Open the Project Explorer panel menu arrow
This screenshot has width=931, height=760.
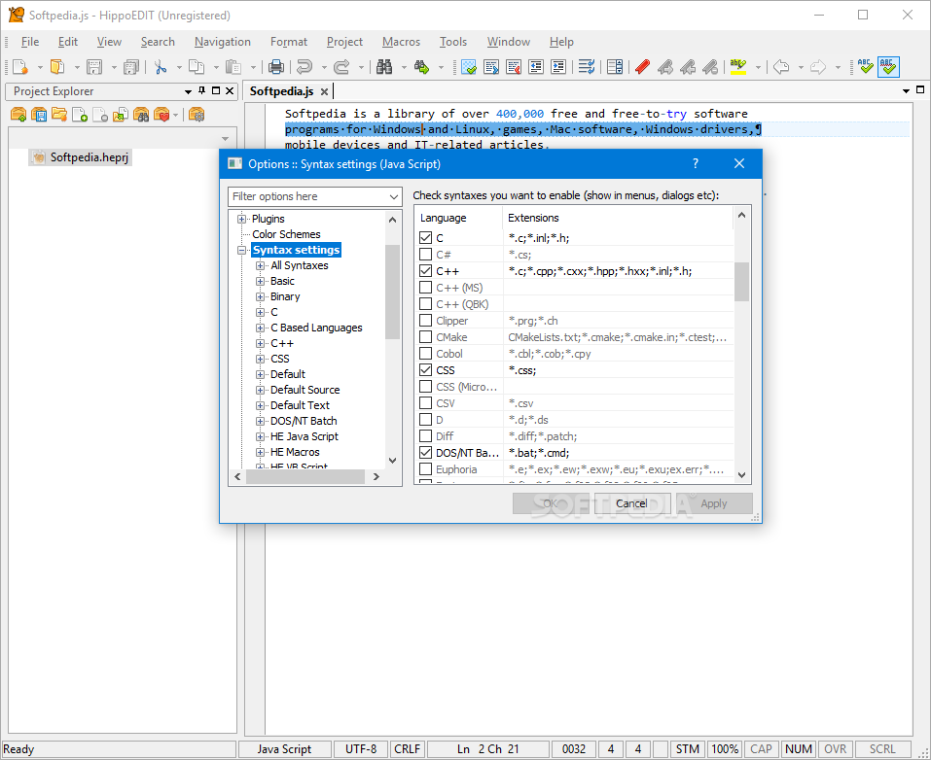tap(188, 91)
